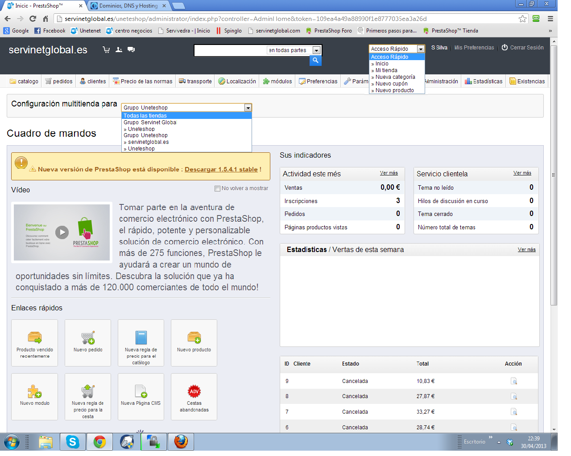Click the page vertical scrollbar thumb
Screen dimensions: 571x456
(x=554, y=175)
